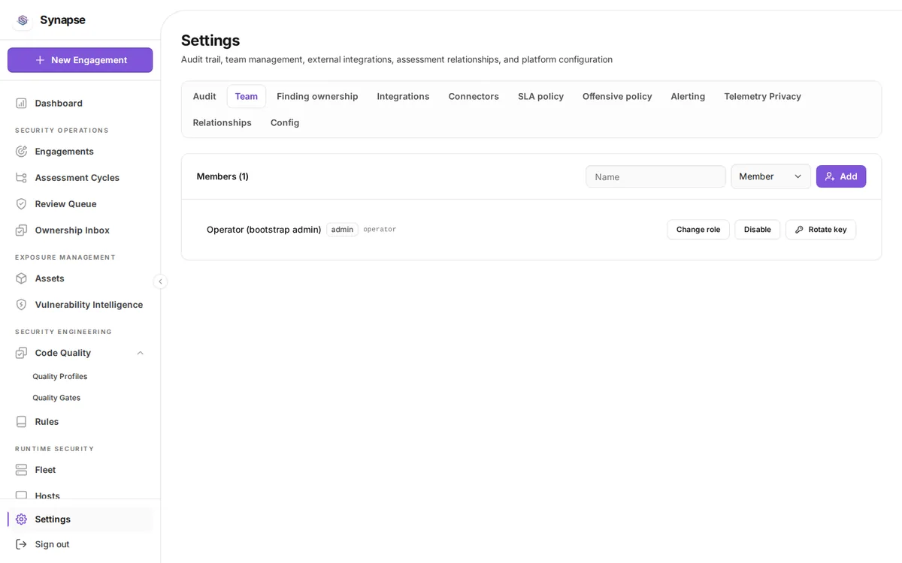
Task: Open the Fleet page
Action: (x=80, y=469)
